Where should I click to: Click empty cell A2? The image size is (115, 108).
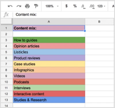click(x=49, y=34)
